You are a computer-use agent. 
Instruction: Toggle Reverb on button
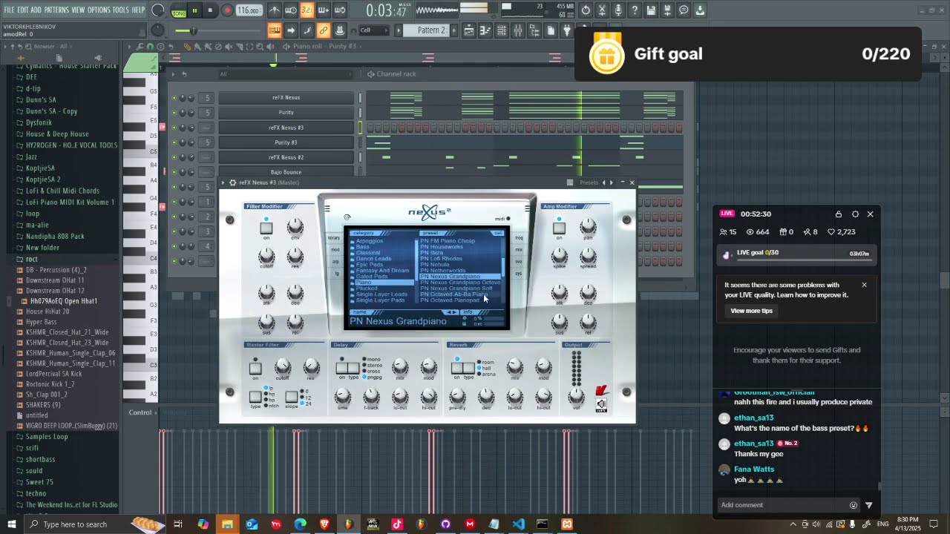pyautogui.click(x=457, y=368)
